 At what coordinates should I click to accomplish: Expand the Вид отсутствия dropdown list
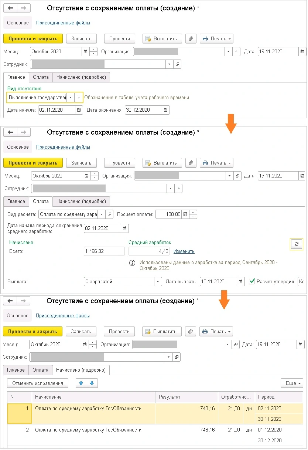[70, 97]
